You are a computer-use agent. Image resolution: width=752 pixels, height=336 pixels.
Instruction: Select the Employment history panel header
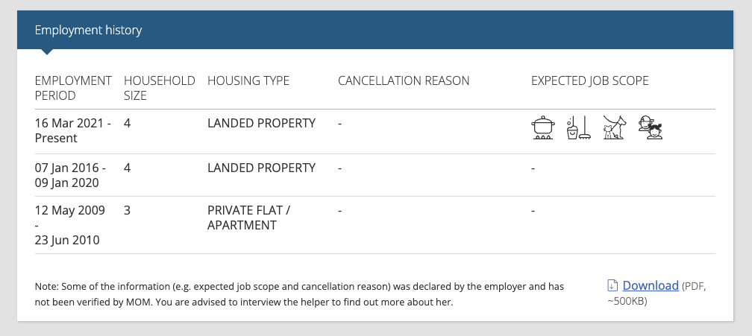click(x=375, y=30)
